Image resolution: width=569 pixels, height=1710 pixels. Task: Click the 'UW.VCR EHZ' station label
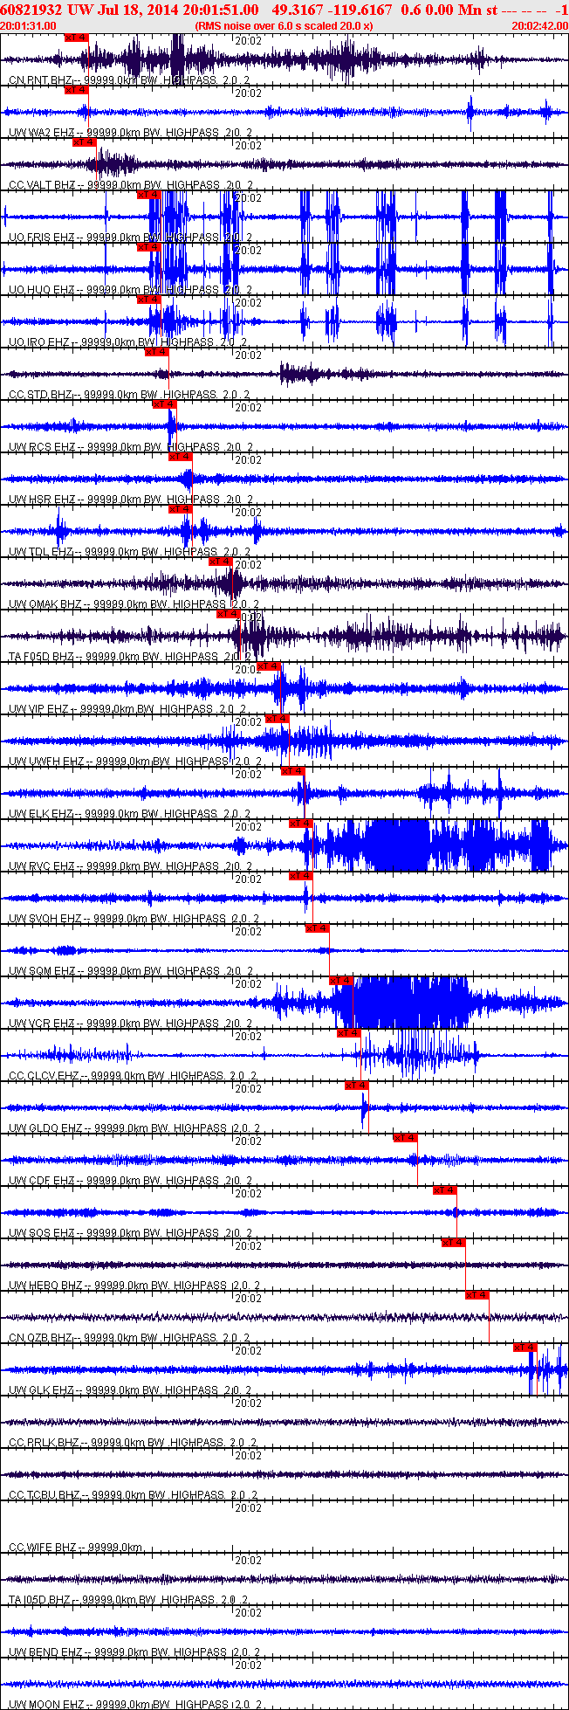coord(42,1024)
